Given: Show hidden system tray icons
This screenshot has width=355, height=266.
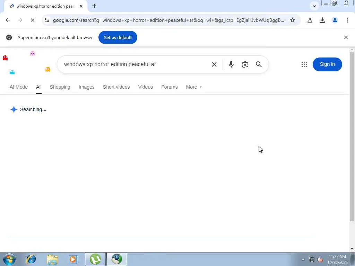Looking at the screenshot, I should [x=303, y=259].
